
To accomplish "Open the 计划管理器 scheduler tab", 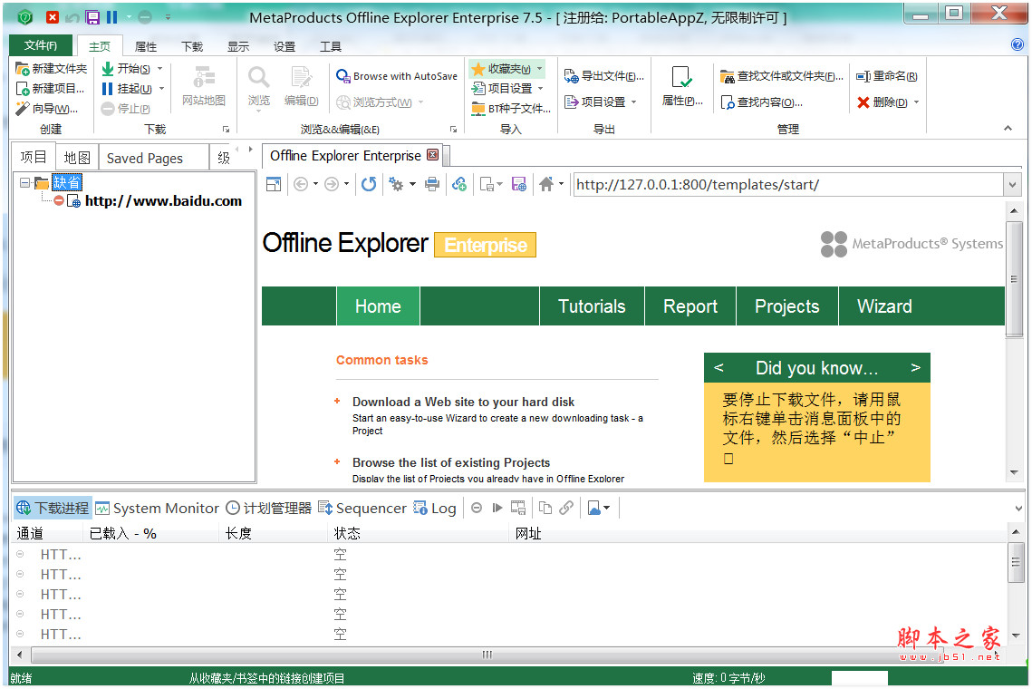I will point(268,509).
